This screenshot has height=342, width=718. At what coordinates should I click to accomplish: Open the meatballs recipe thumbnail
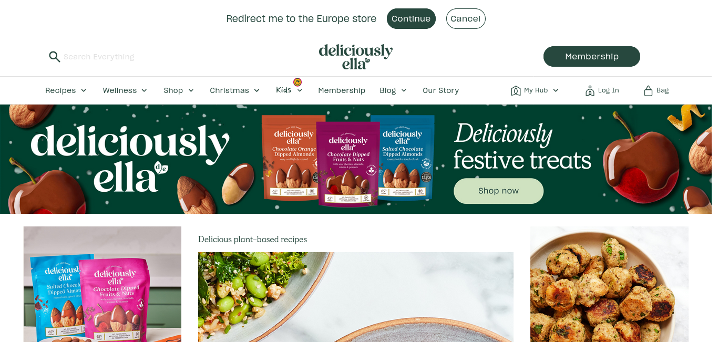pyautogui.click(x=609, y=284)
